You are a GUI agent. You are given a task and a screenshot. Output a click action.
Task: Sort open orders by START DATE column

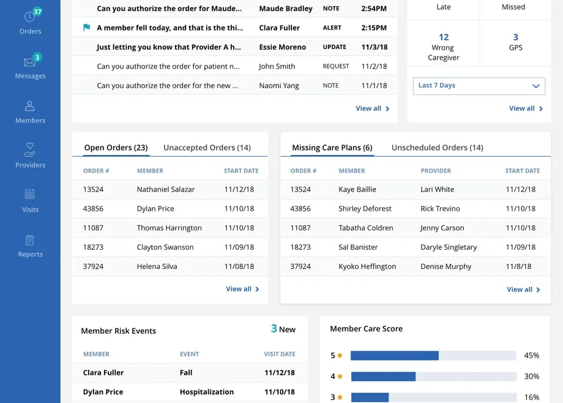[x=241, y=171]
